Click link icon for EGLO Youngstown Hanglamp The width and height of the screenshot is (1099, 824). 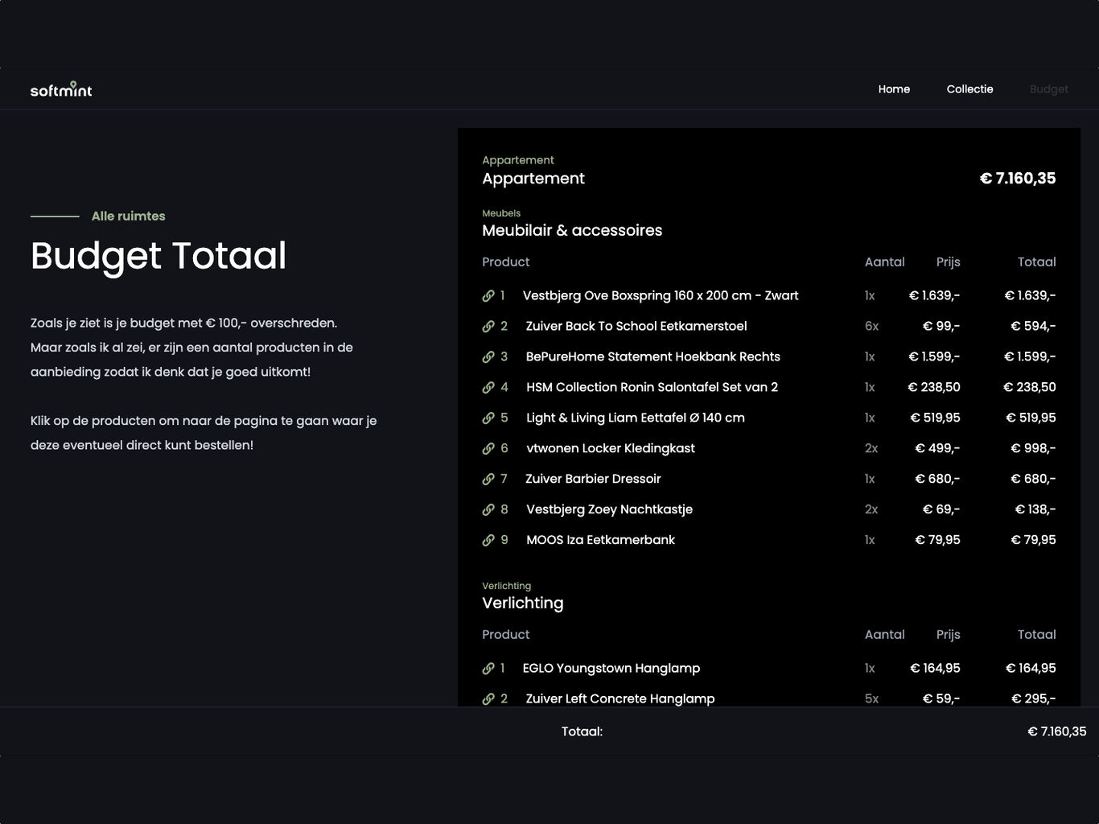488,669
